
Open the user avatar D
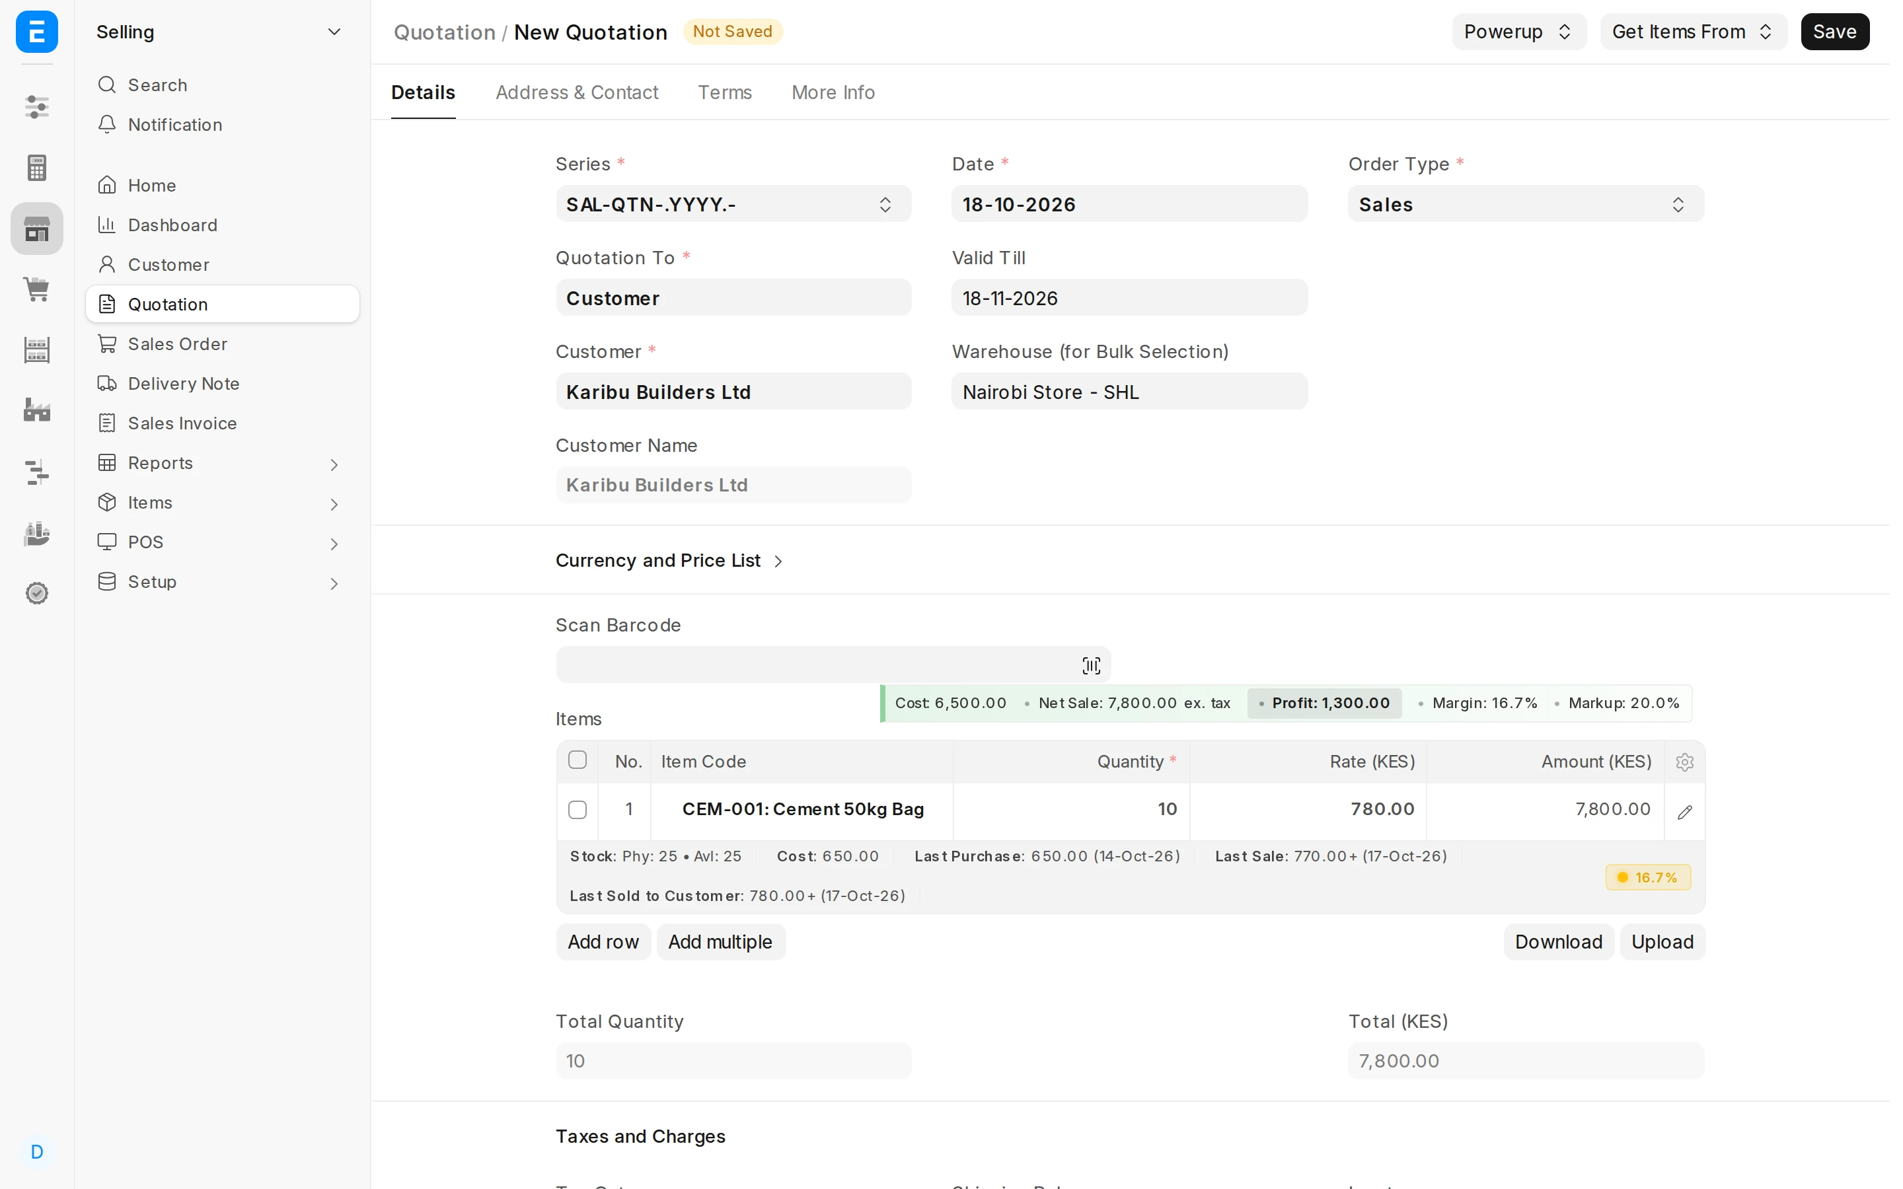(37, 1151)
